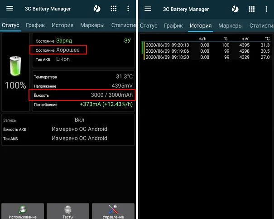Viewport: 274px width, 219px height.
Task: Select history row 2020/06/09 09:19:06
Action: coord(207,51)
